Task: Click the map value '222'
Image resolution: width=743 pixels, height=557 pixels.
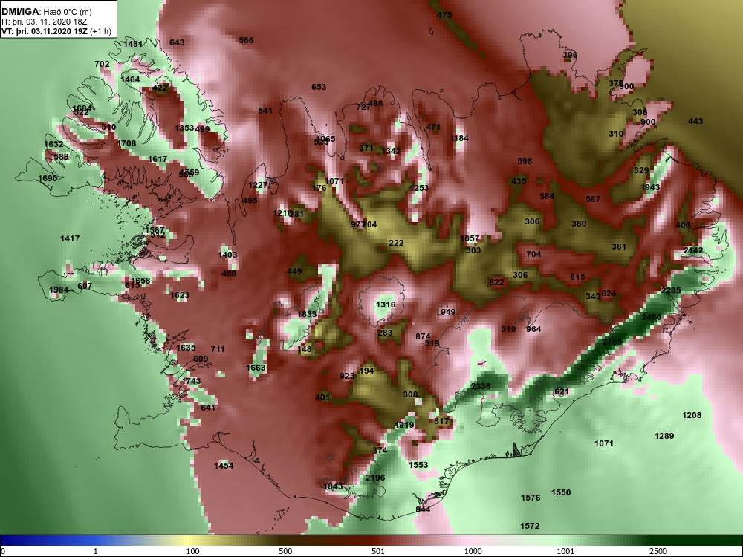Action: click(x=396, y=243)
